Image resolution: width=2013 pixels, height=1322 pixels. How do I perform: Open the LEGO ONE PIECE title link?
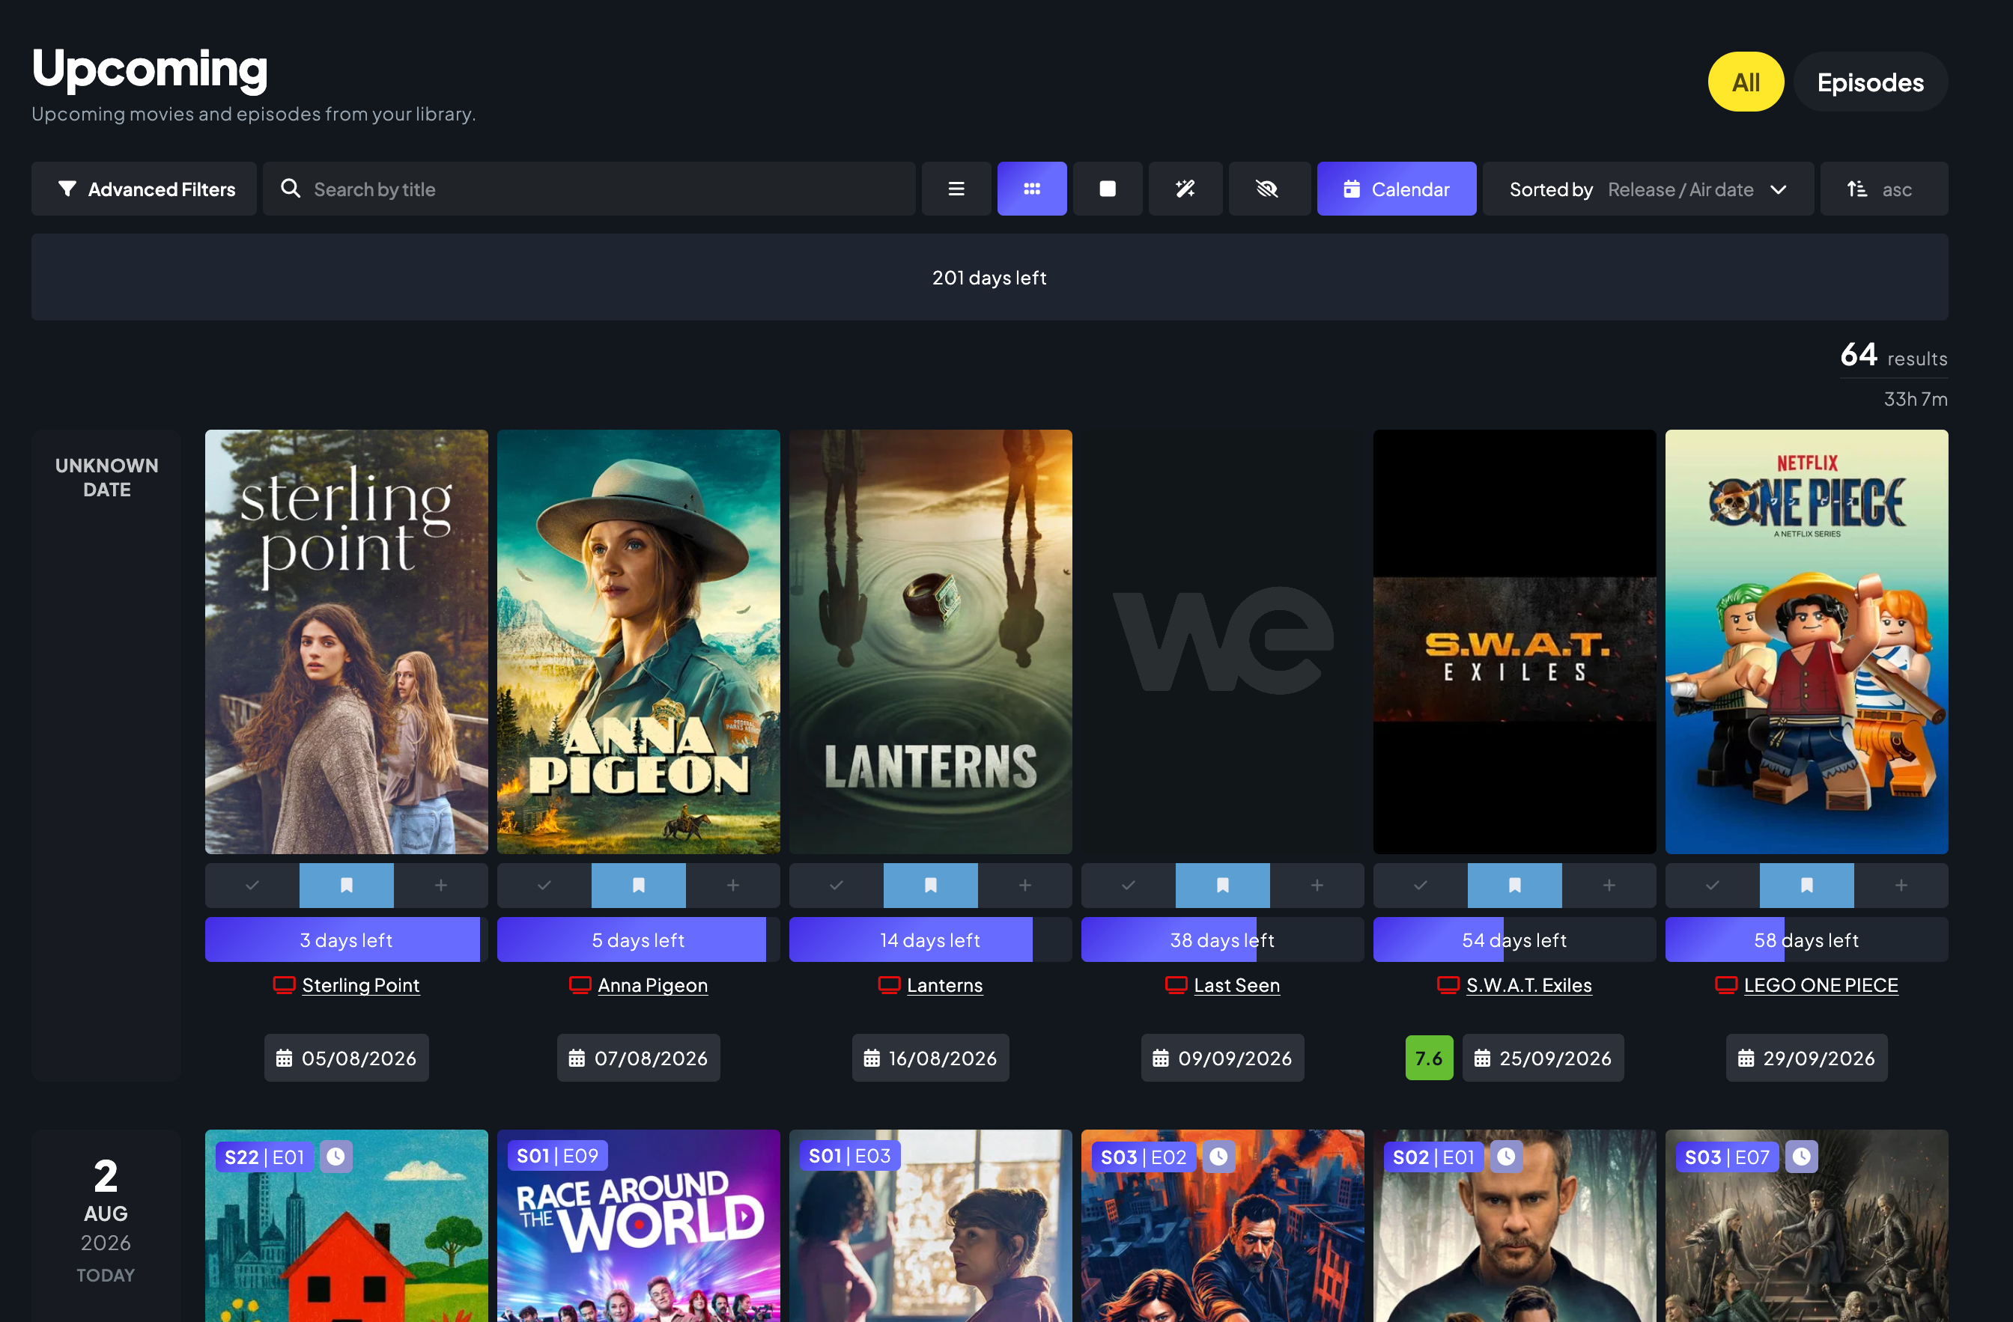(1821, 984)
